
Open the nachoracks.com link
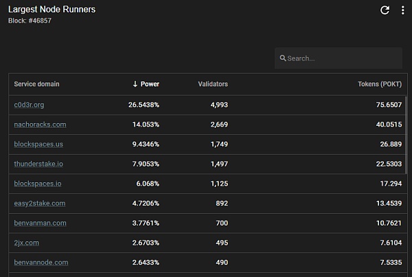pyautogui.click(x=40, y=124)
